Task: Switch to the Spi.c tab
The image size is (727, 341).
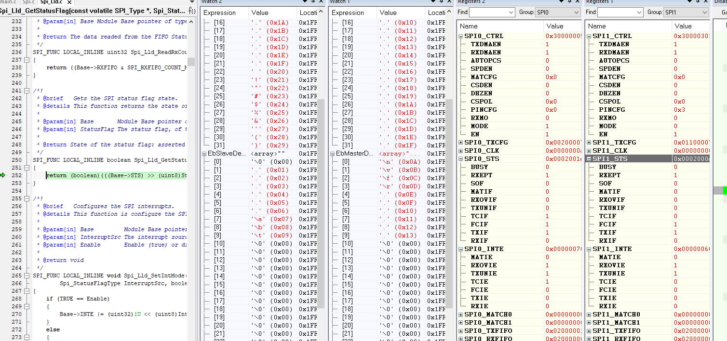Action: [x=28, y=2]
